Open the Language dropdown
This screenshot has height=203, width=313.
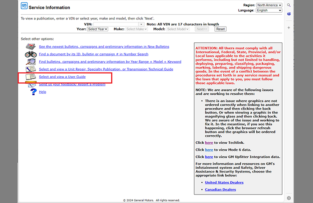[x=269, y=11]
